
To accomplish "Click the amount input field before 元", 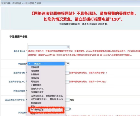I will 67,109.
